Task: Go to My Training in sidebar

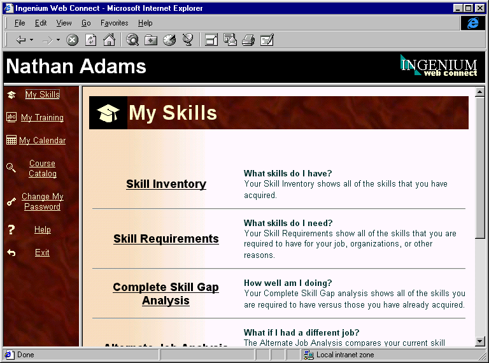Action: (x=42, y=118)
